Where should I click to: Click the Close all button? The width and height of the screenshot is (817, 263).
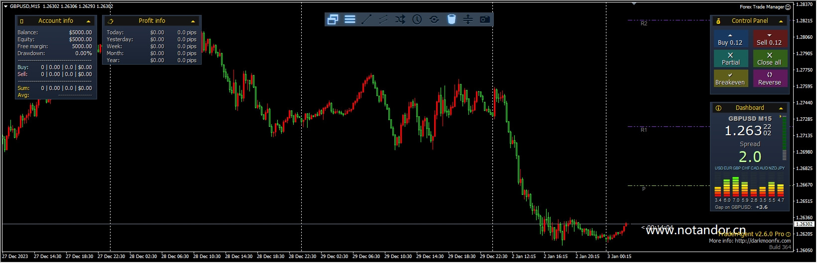coord(770,59)
